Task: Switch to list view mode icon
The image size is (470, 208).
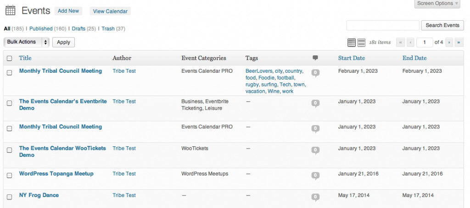Action: pos(351,43)
